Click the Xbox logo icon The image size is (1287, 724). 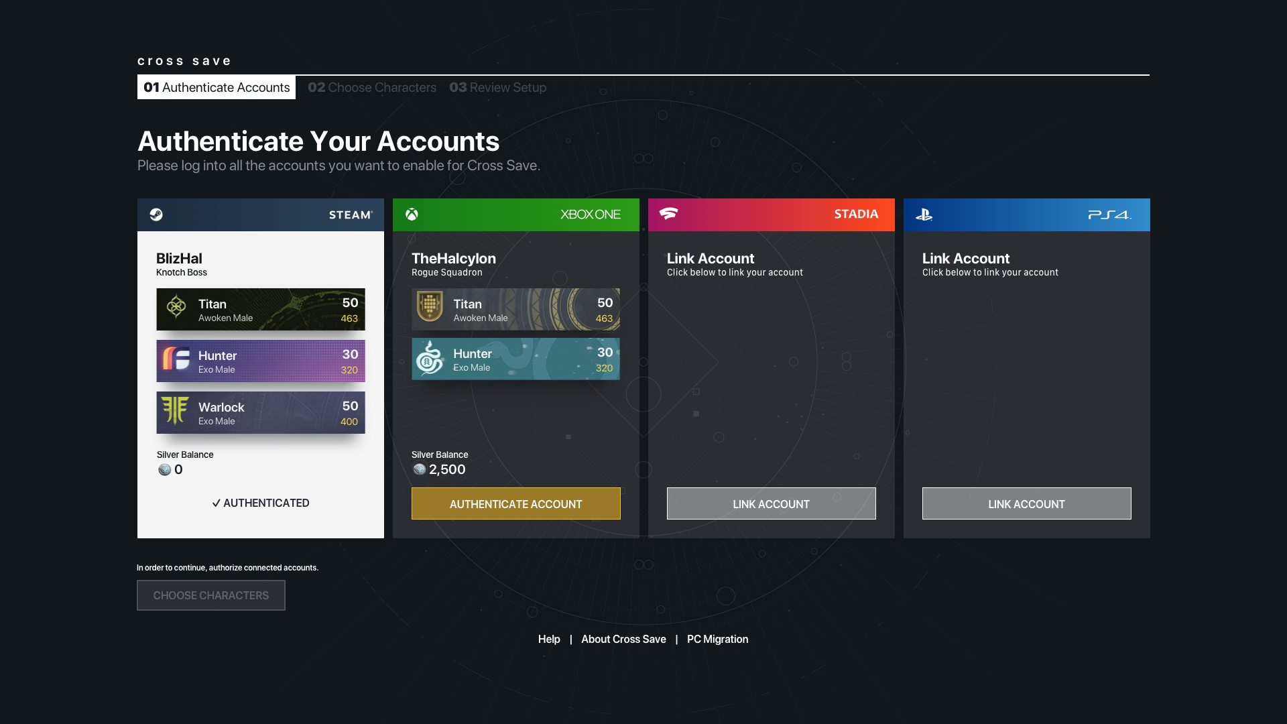coord(412,215)
